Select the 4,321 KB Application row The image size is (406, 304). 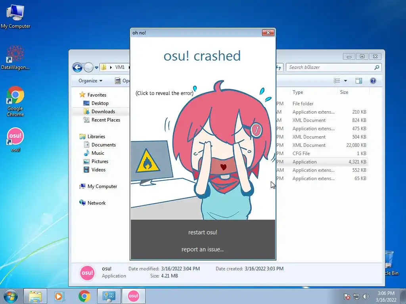tap(322, 162)
